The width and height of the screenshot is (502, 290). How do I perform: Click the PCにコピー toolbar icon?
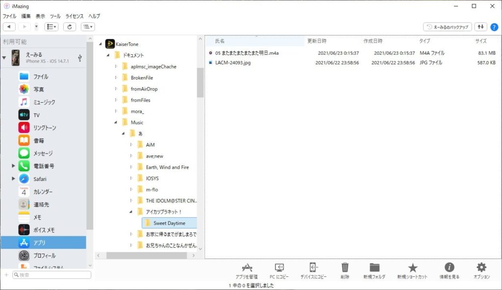279,268
